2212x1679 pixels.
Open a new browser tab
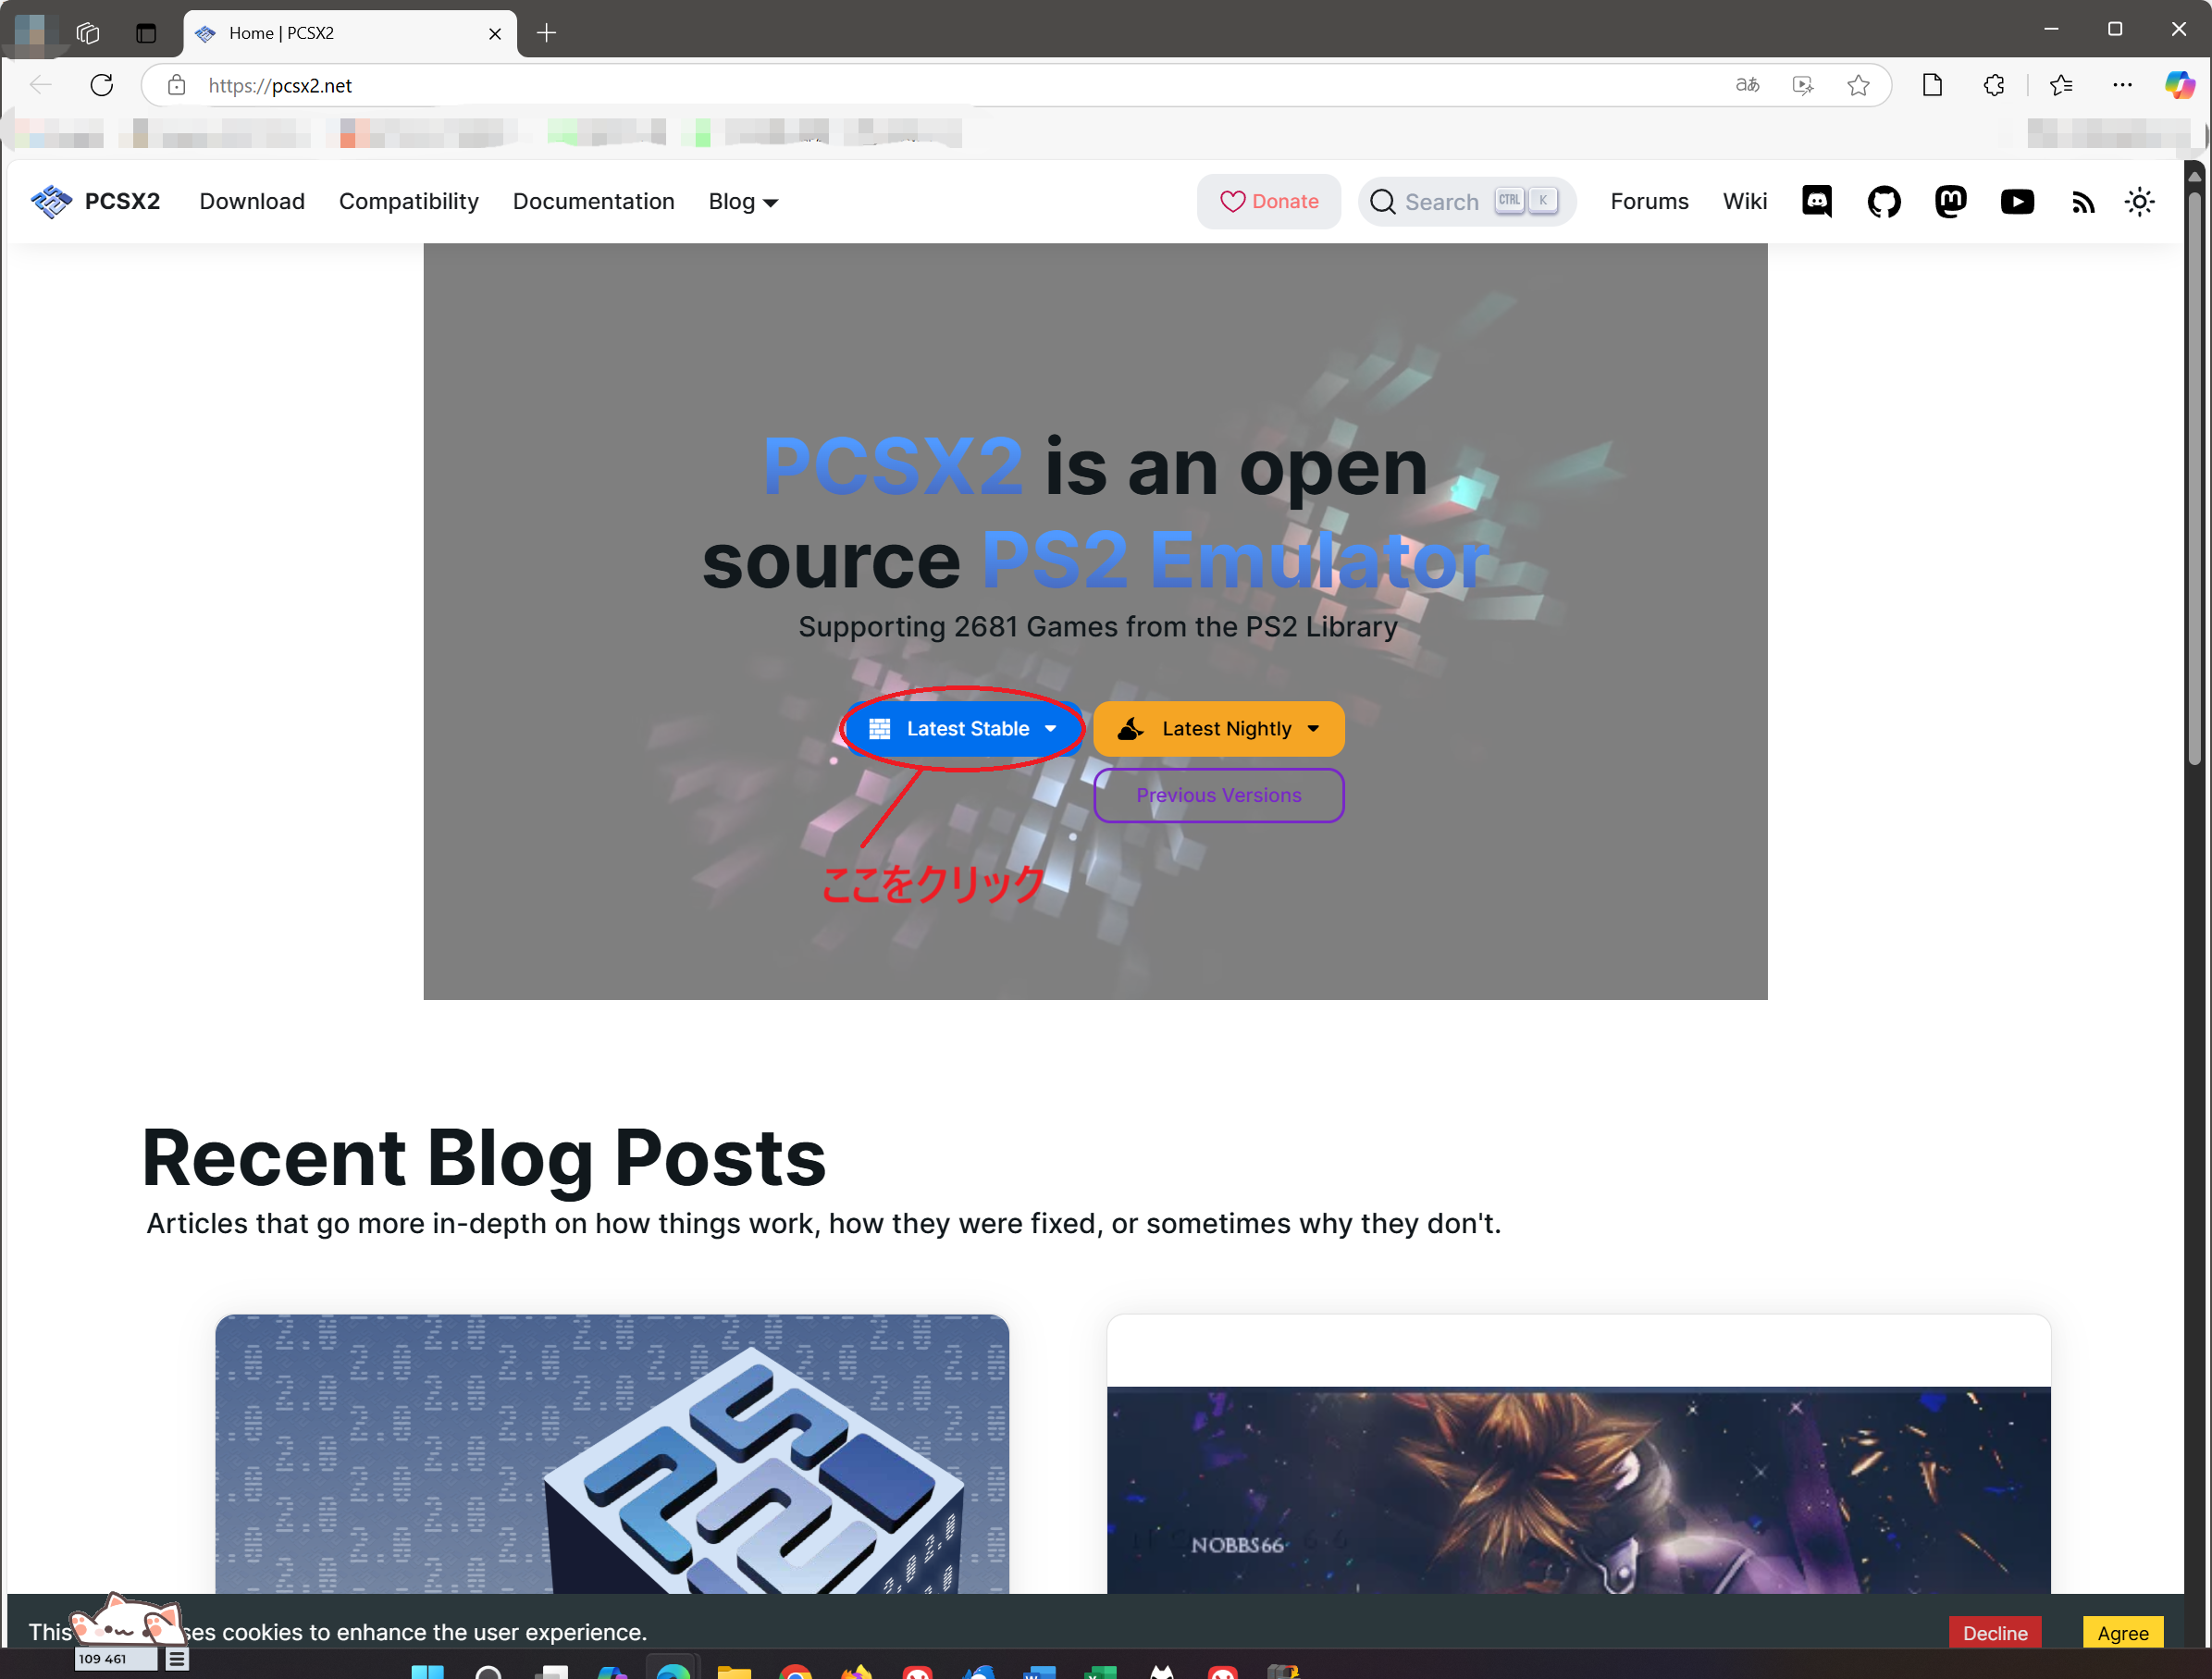point(546,33)
